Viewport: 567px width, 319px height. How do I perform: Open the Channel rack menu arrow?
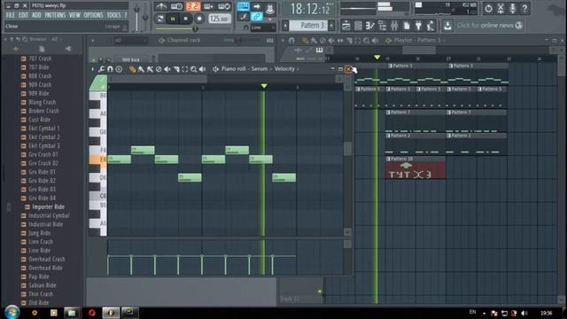[x=92, y=41]
